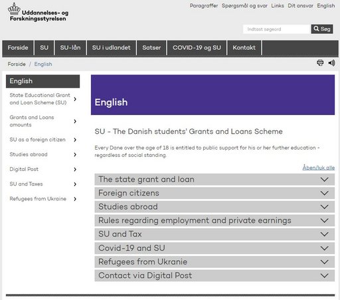The height and width of the screenshot is (300, 340).
Task: Select COVID-19 og SU in the navigation bar
Action: tap(197, 48)
